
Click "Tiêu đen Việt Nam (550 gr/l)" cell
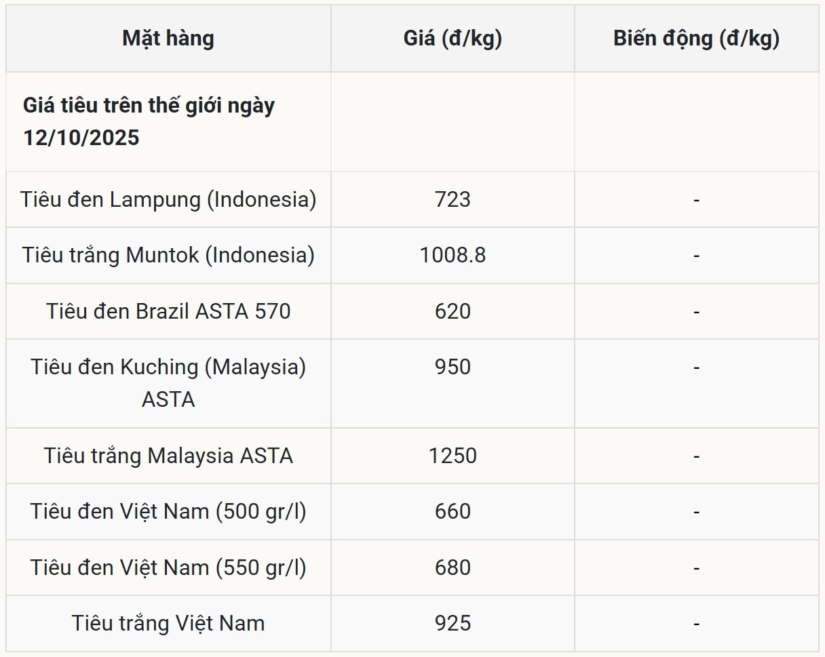pos(168,568)
